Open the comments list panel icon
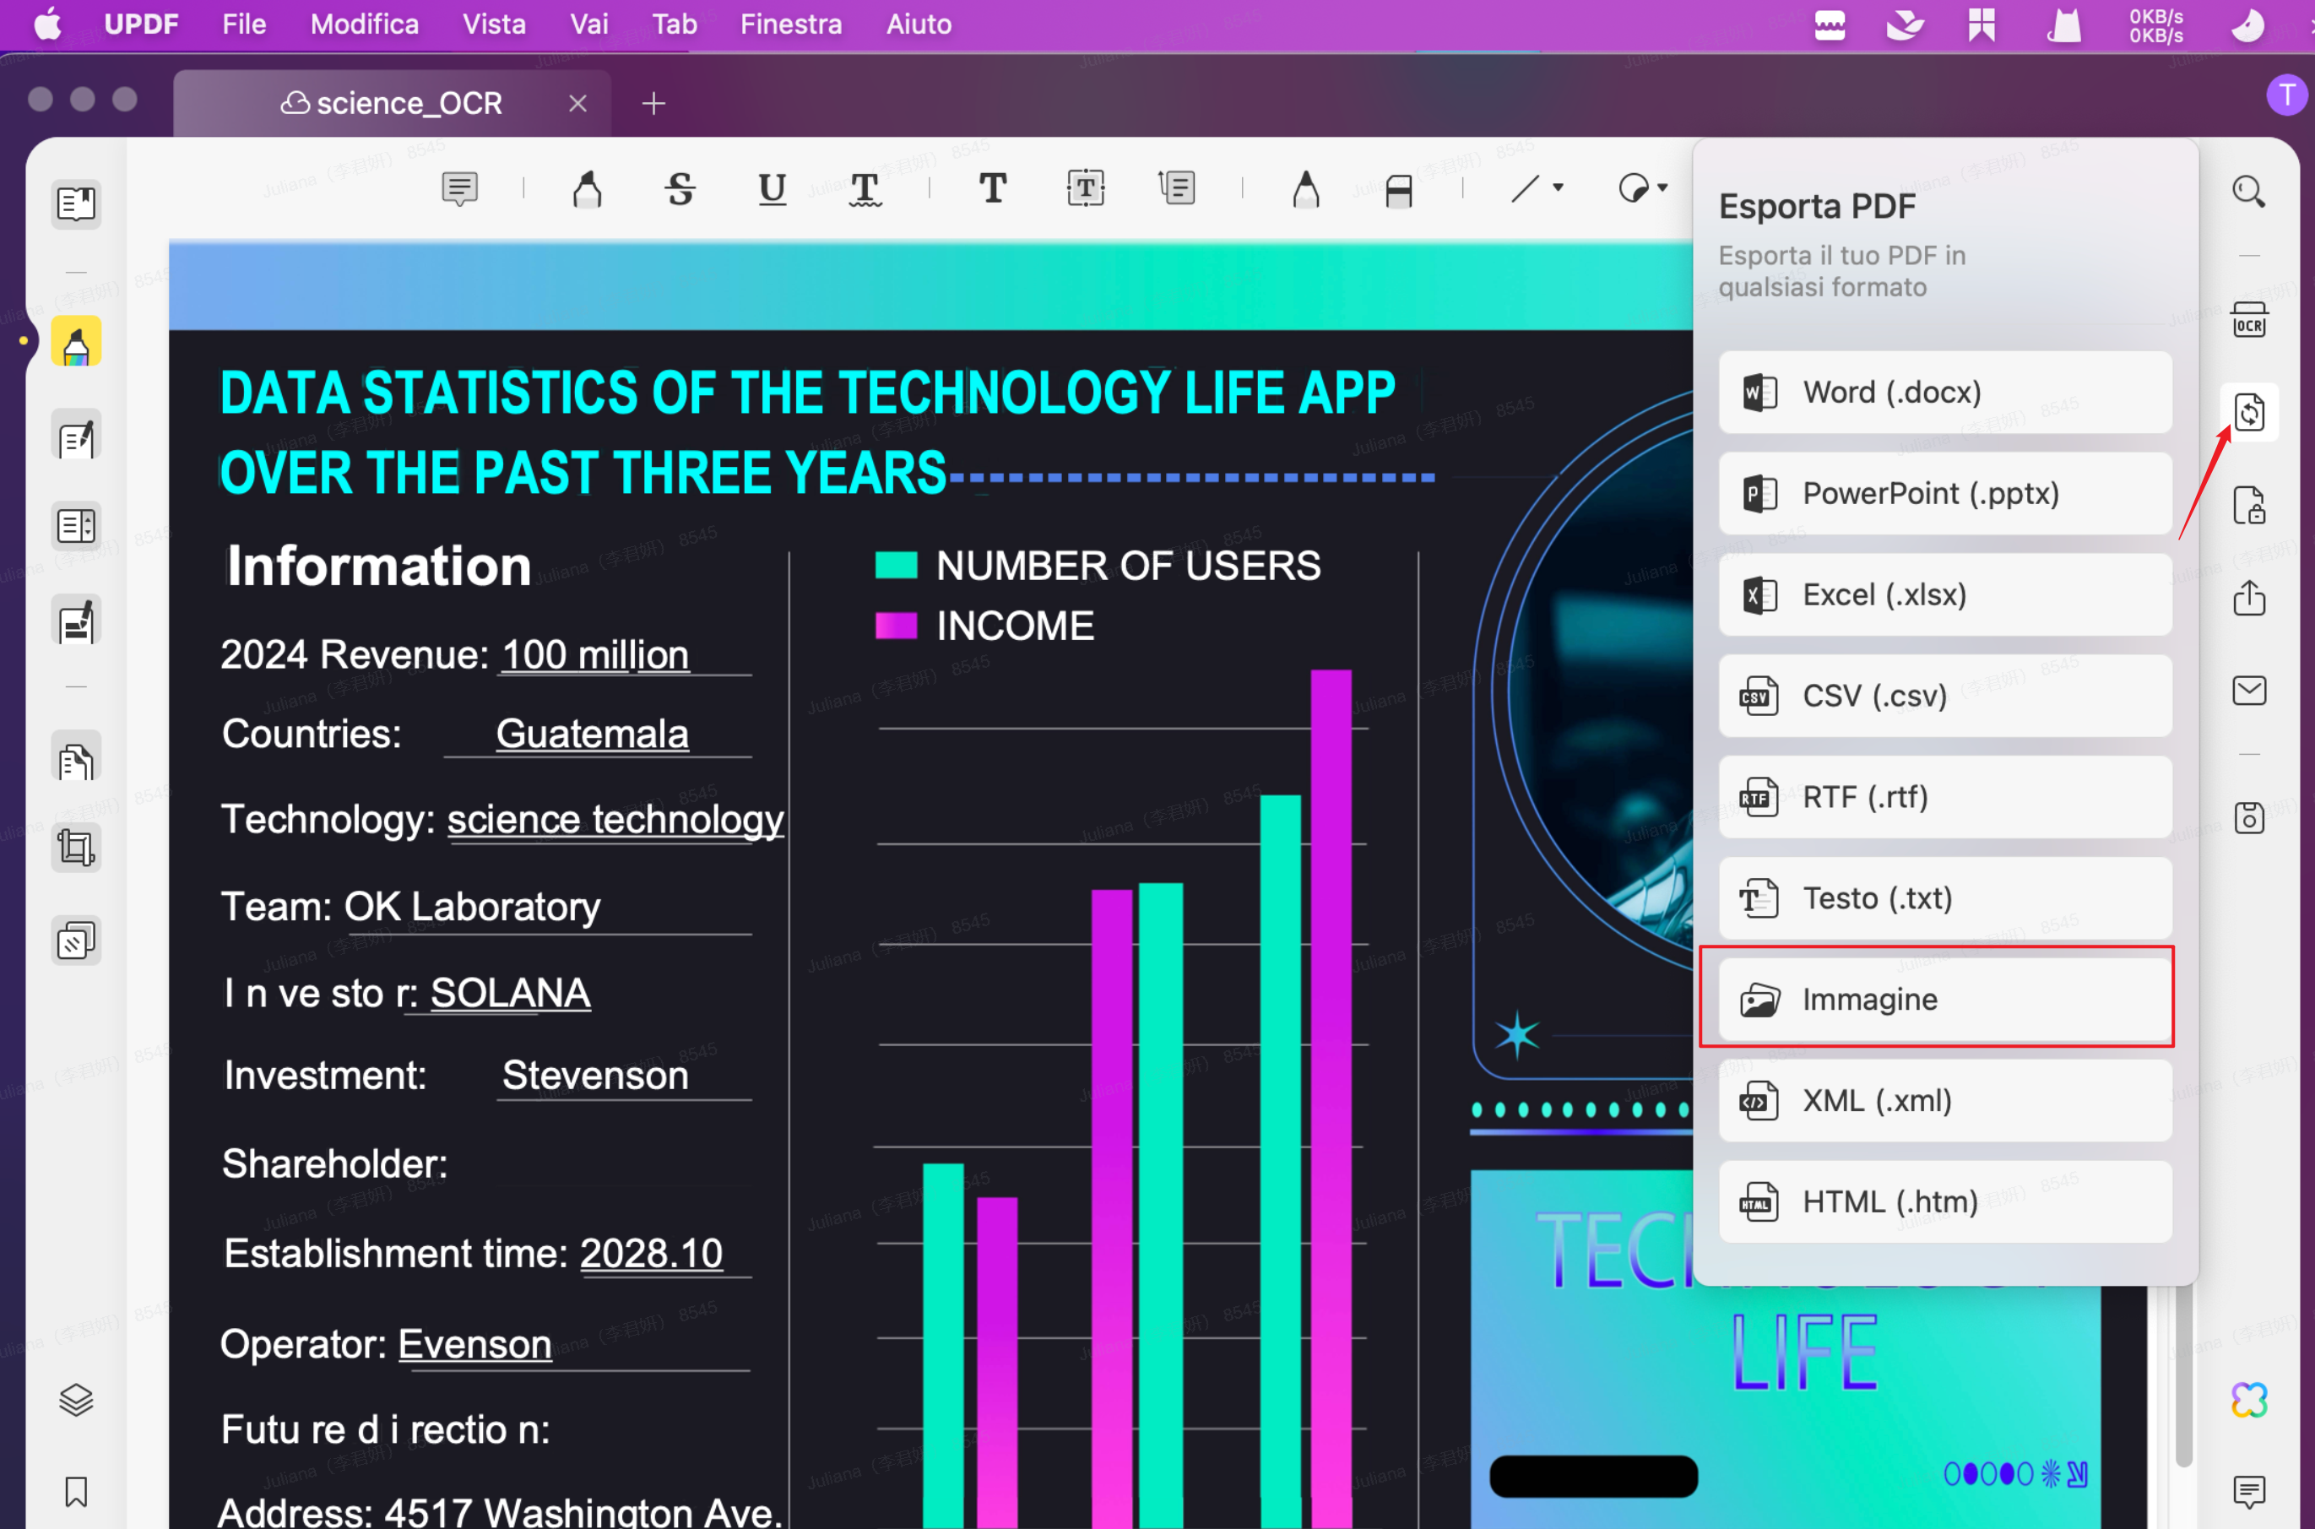The height and width of the screenshot is (1529, 2315). pos(2248,1491)
